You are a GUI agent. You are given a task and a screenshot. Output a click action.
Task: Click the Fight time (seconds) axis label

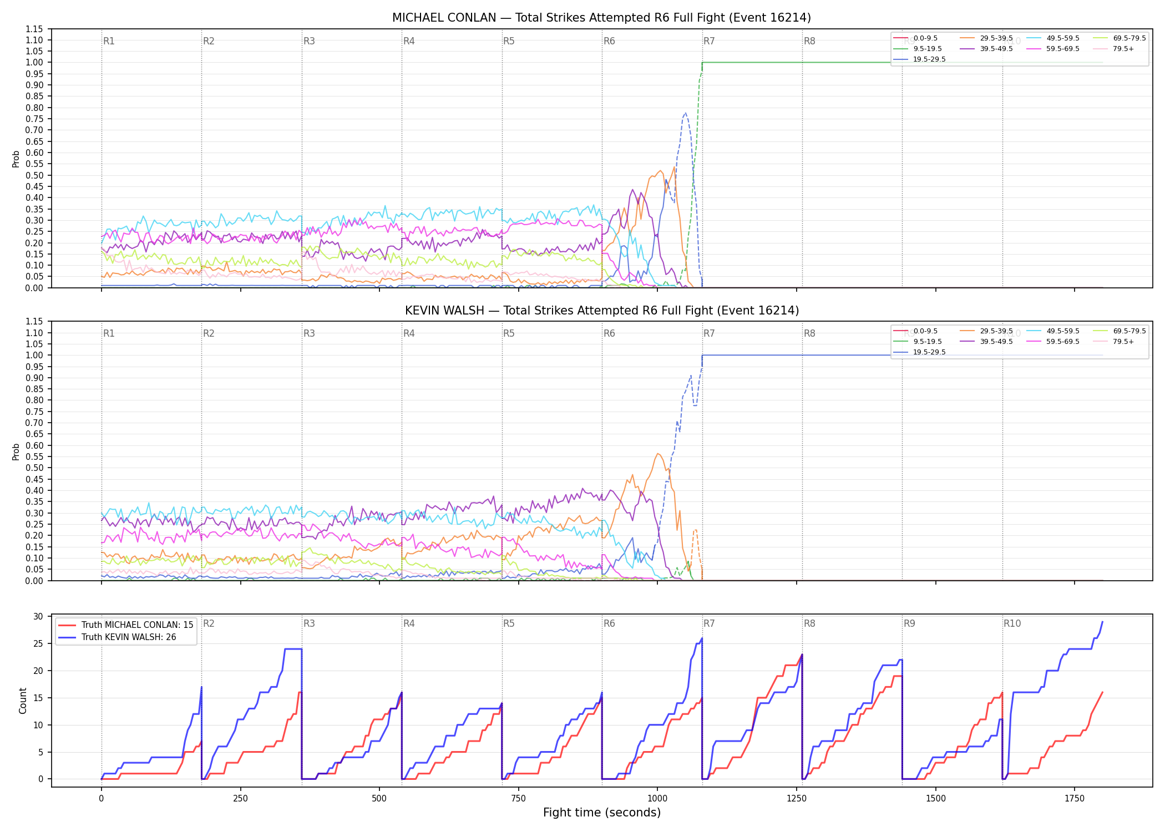click(x=602, y=813)
